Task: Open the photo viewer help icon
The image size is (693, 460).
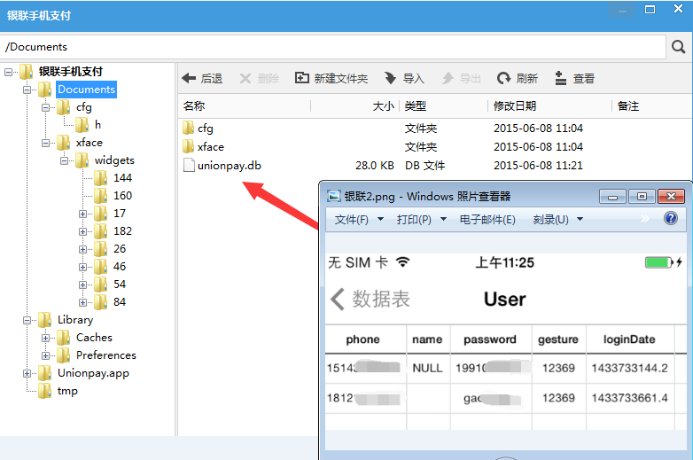Action: 671,218
